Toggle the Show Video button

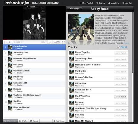click(x=10, y=121)
